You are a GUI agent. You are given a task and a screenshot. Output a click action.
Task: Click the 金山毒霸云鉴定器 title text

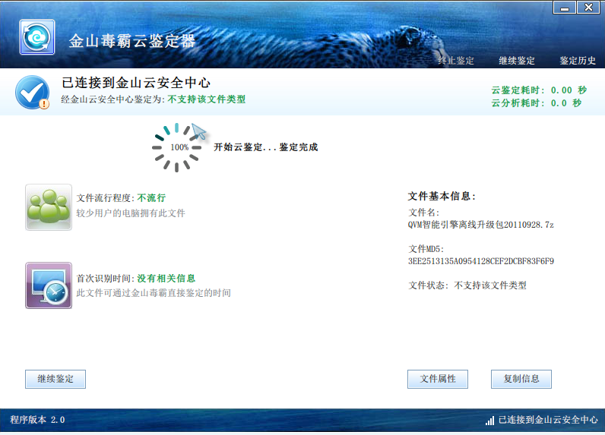pyautogui.click(x=132, y=41)
